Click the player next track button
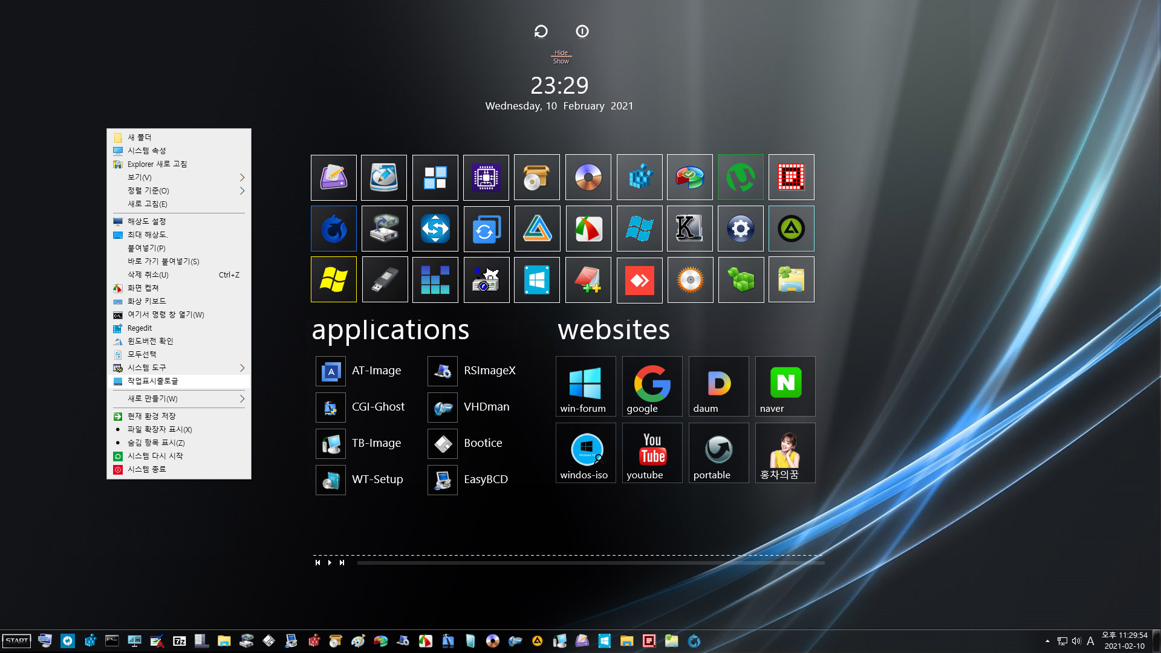 click(342, 563)
